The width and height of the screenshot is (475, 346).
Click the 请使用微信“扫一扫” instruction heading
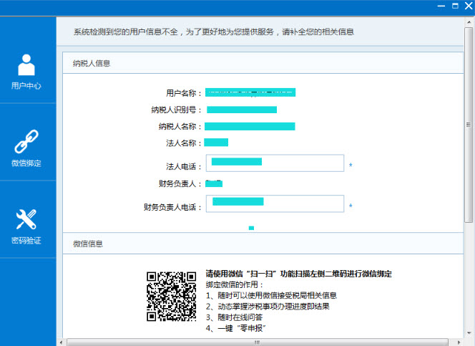tap(299, 274)
